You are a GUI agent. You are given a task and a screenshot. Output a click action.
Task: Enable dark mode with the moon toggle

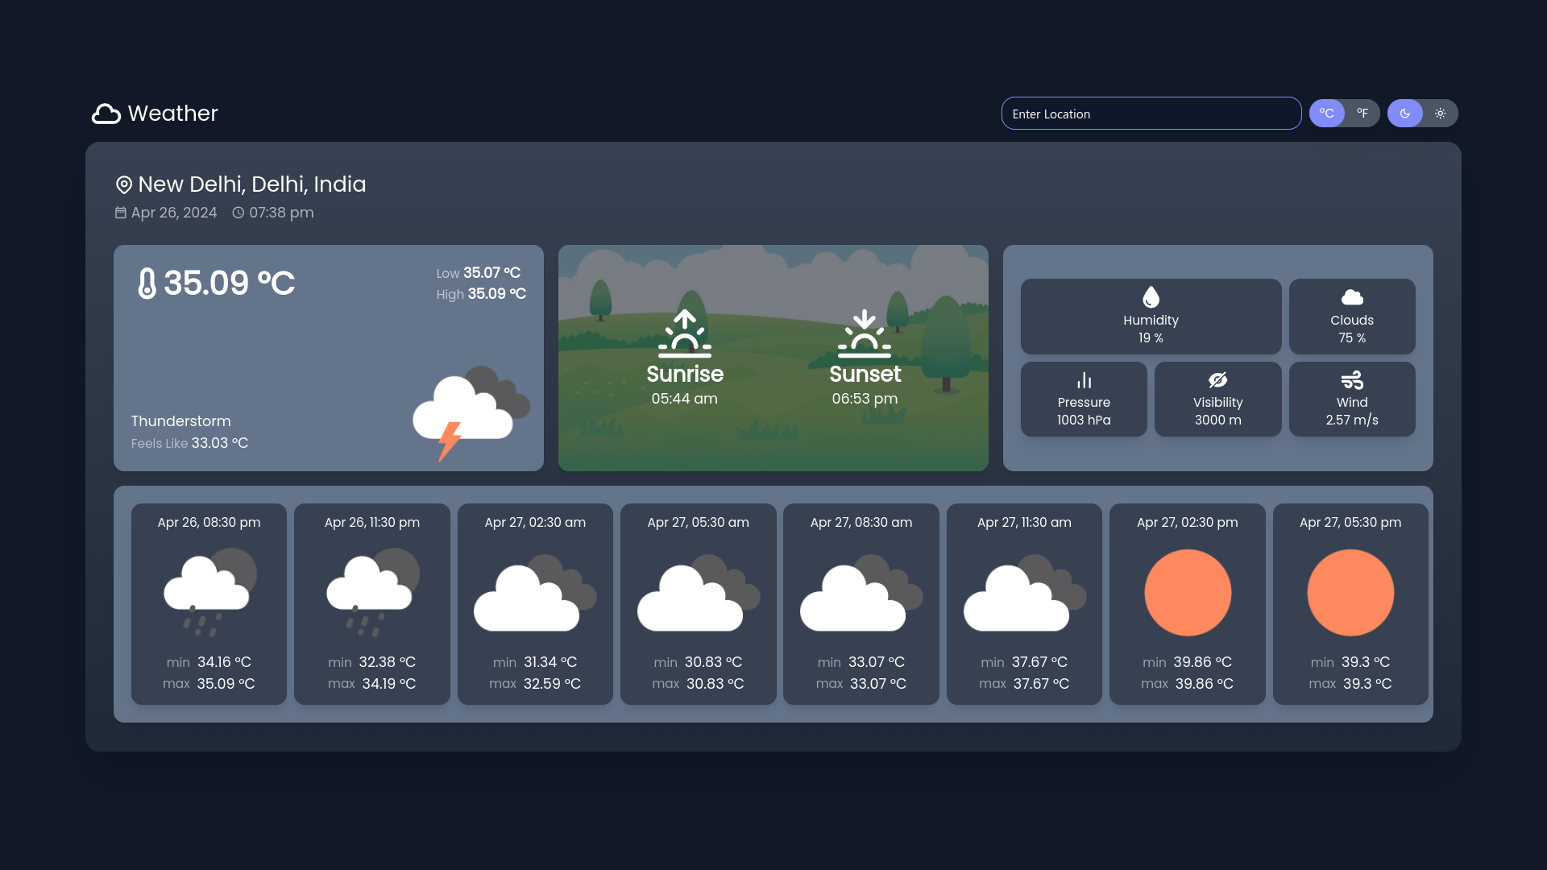1405,114
